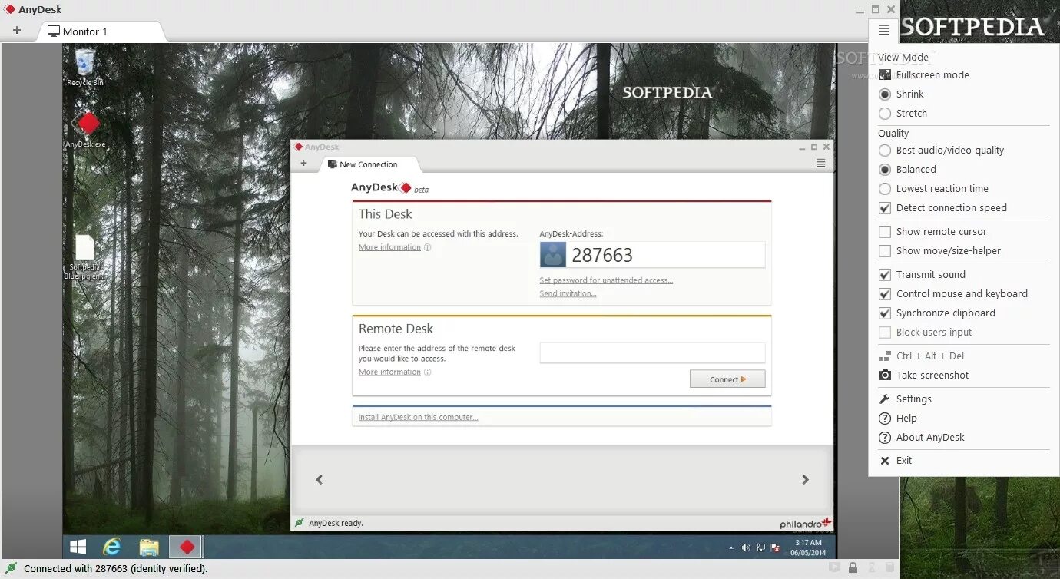Viewport: 1060px width, 579px height.
Task: Click the remote network tray icon
Action: (760, 548)
